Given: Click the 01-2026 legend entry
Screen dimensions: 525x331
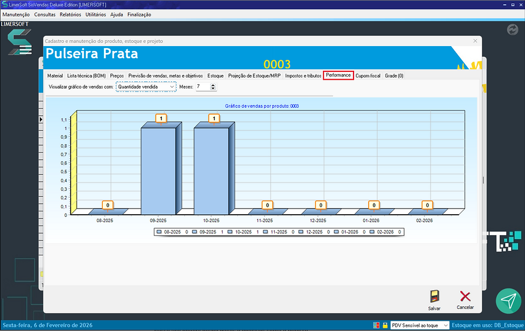Looking at the screenshot, I should (x=349, y=231).
